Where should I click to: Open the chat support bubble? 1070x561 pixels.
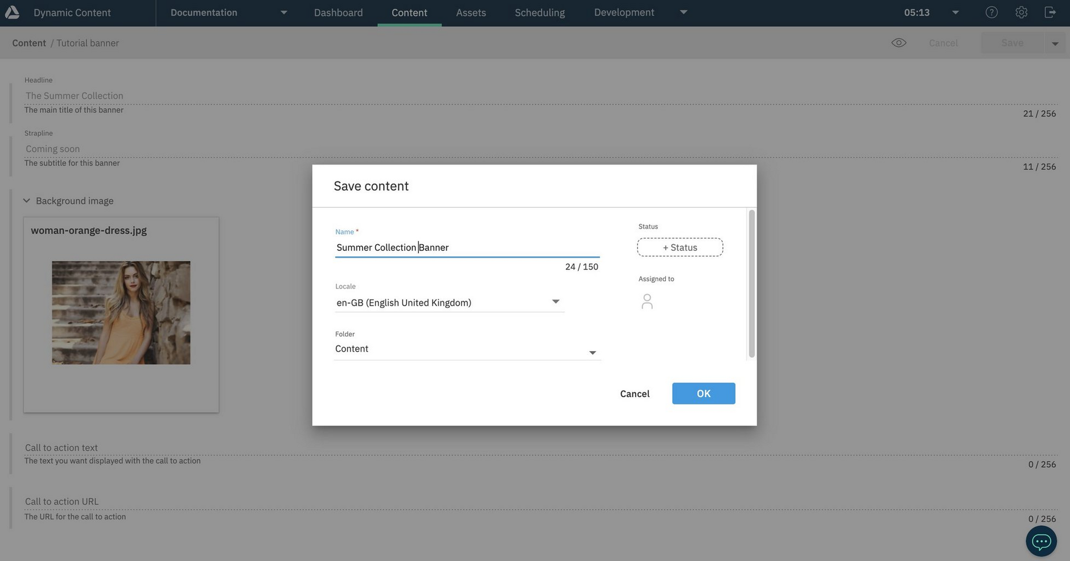(x=1041, y=541)
